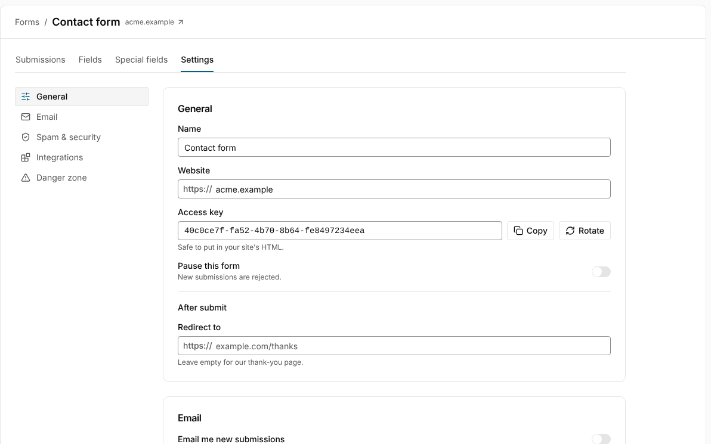Toggle the Pause this form switch
Image resolution: width=711 pixels, height=444 pixels.
click(601, 272)
